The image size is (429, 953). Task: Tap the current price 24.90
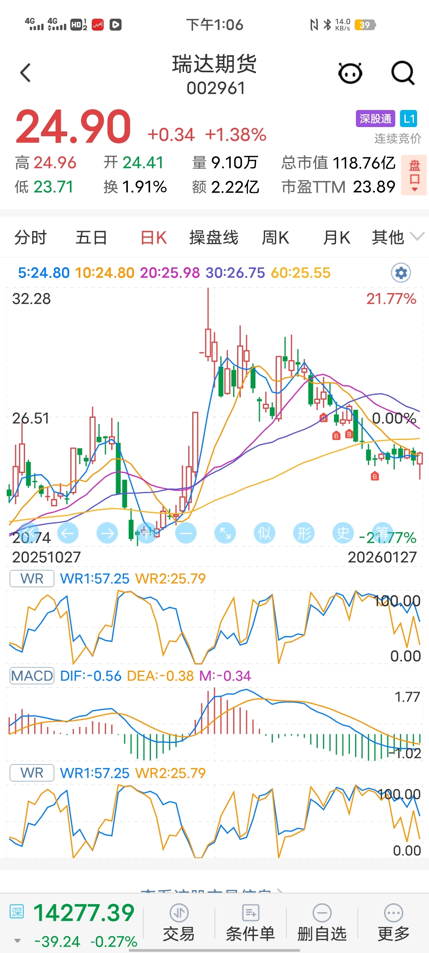click(x=73, y=127)
